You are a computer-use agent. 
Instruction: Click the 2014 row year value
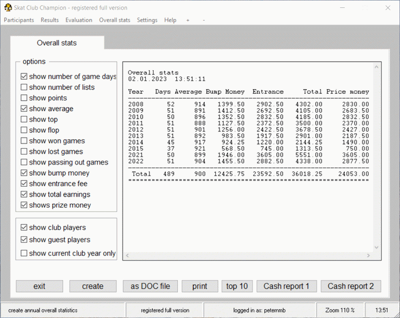pyautogui.click(x=136, y=142)
